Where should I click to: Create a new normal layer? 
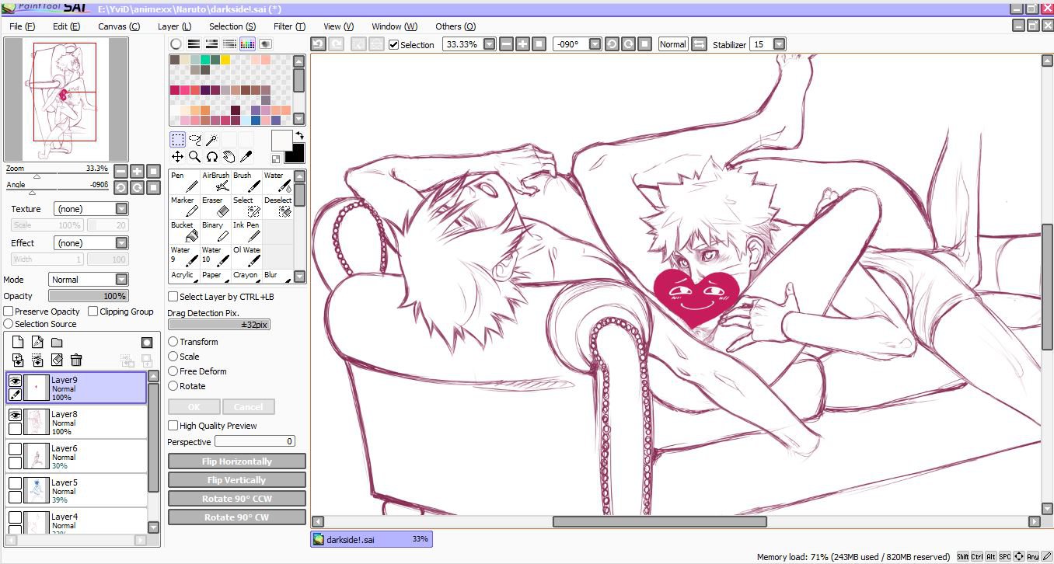click(18, 343)
